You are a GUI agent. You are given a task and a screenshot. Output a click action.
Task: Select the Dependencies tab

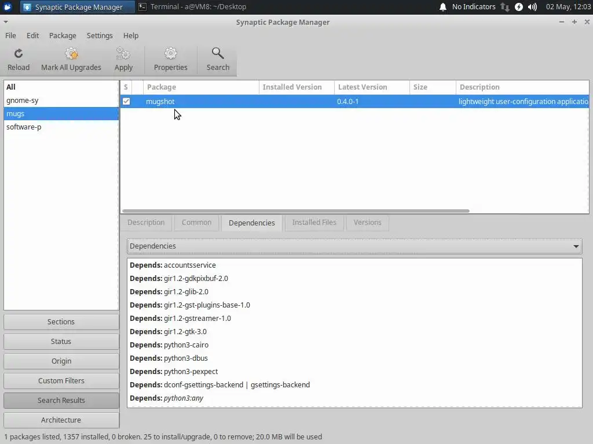[252, 223]
